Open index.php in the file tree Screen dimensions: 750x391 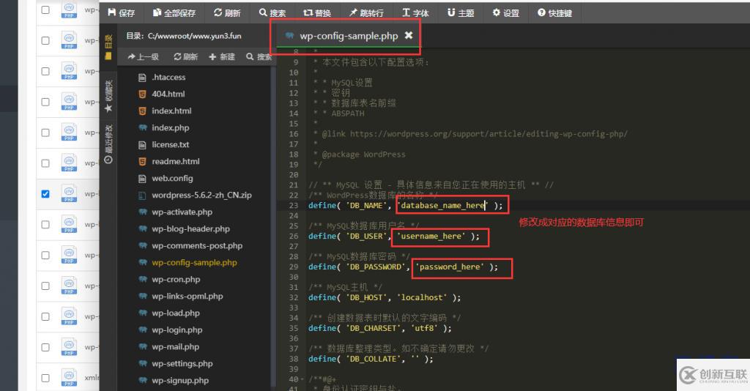[x=170, y=127]
